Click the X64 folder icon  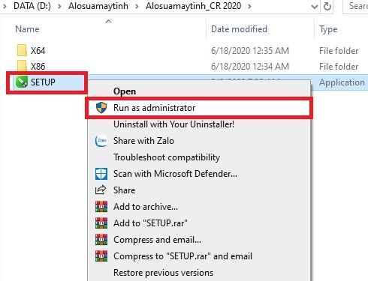(x=22, y=50)
